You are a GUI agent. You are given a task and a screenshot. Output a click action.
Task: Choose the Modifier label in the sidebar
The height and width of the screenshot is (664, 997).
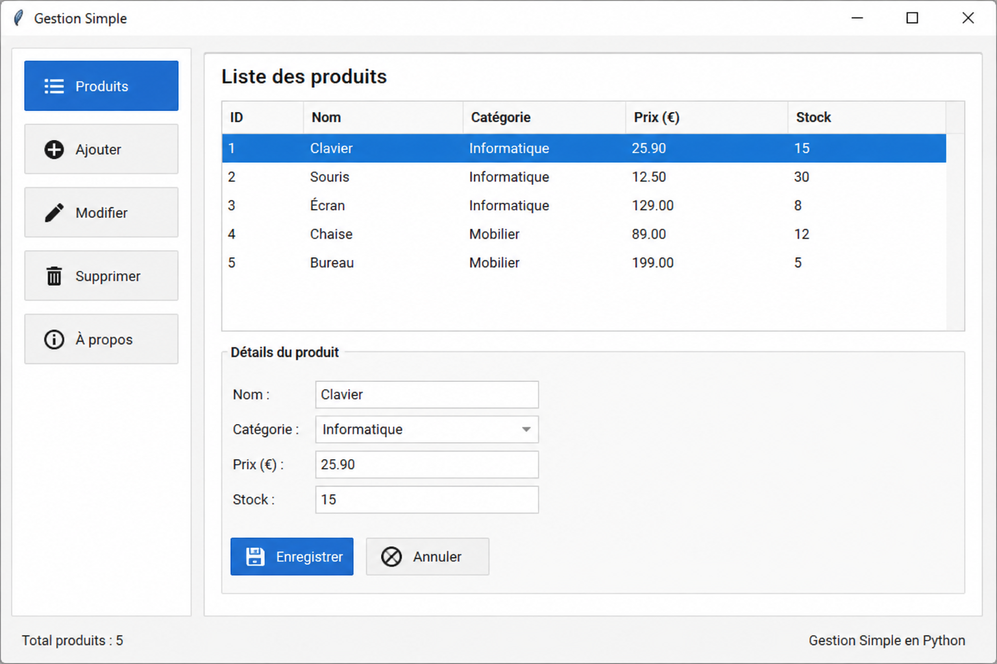[101, 213]
